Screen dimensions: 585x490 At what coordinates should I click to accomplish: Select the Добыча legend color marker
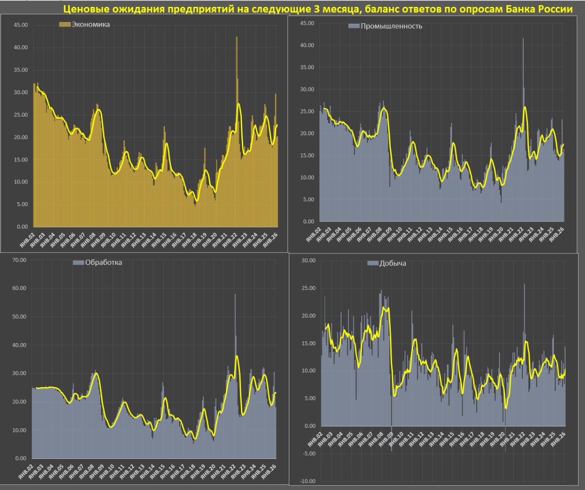pos(373,264)
